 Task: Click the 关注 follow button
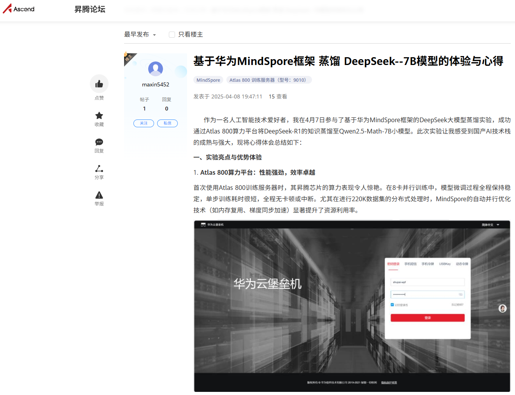pos(144,123)
